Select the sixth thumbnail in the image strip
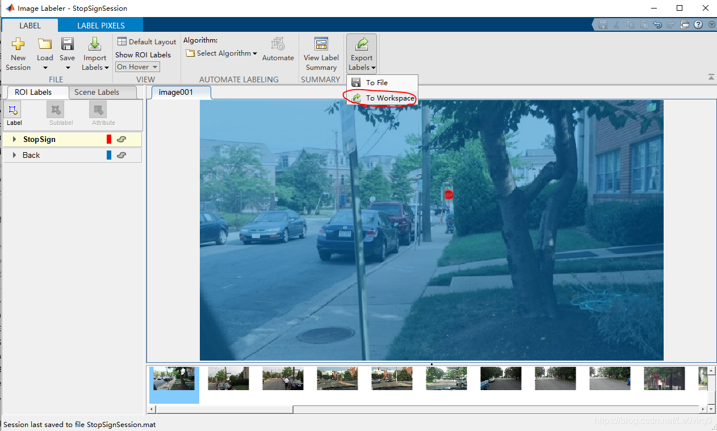Screen dimensions: 717x431 coord(446,378)
